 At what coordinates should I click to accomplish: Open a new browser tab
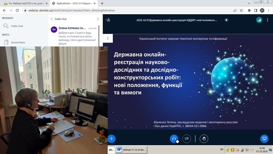click(x=102, y=3)
